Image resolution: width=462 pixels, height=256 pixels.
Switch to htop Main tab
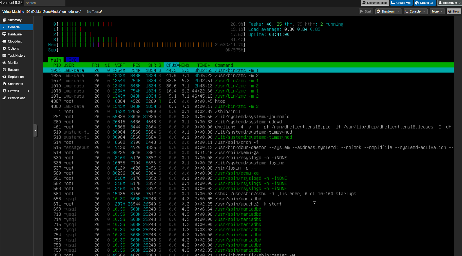click(x=56, y=60)
